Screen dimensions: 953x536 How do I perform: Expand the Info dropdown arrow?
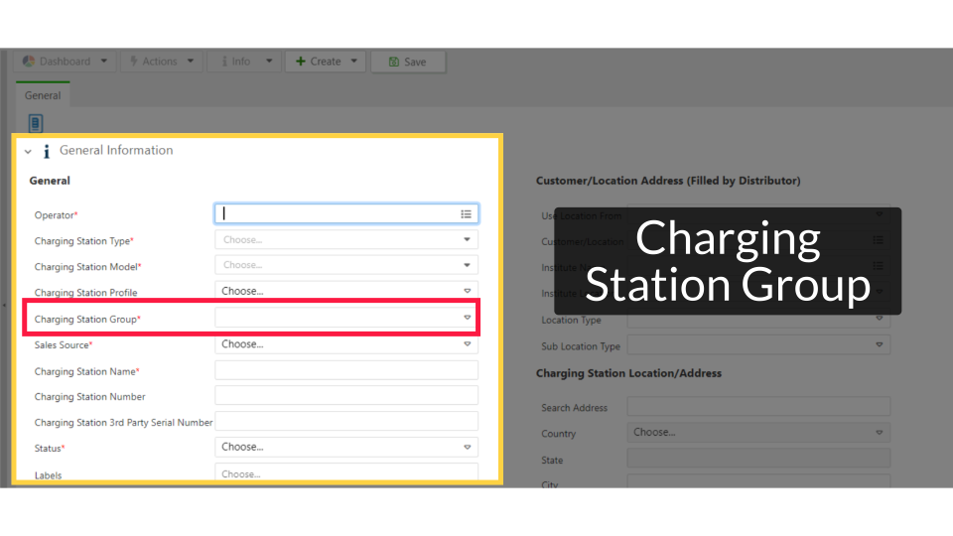tap(269, 62)
